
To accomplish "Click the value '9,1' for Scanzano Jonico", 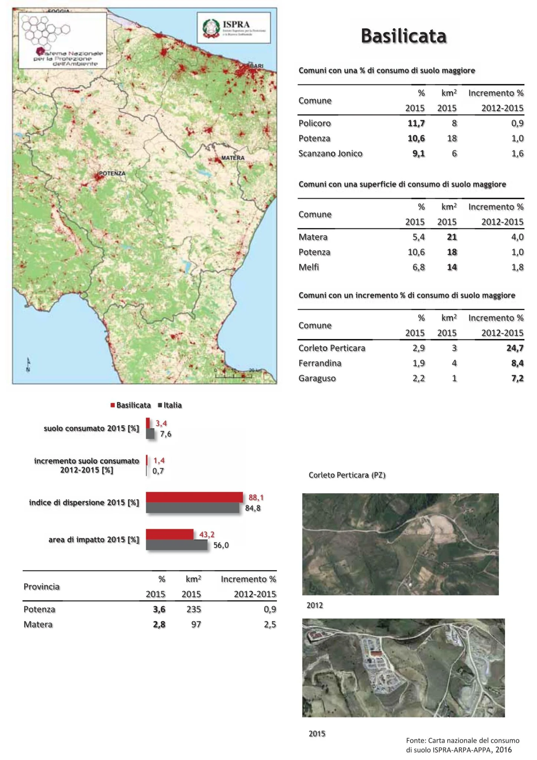I will (x=419, y=153).
